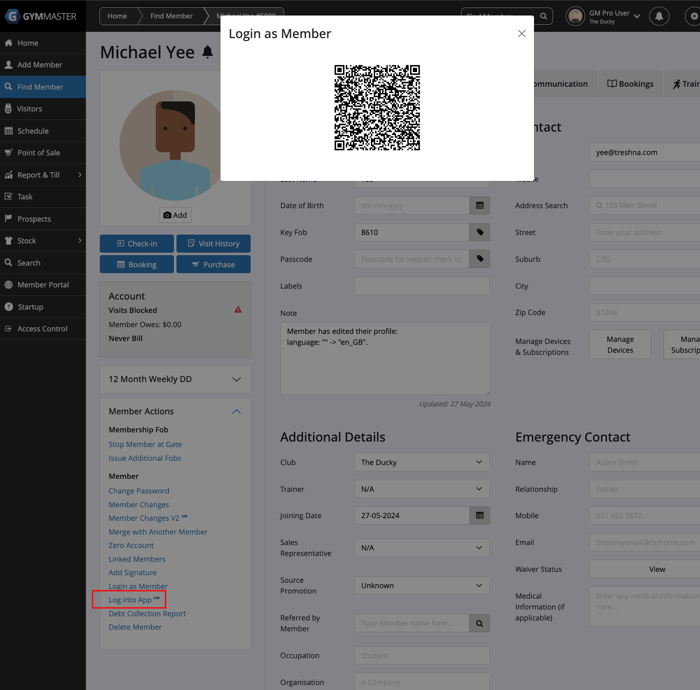
Task: Open the Date of Birth calendar picker
Action: [x=480, y=205]
